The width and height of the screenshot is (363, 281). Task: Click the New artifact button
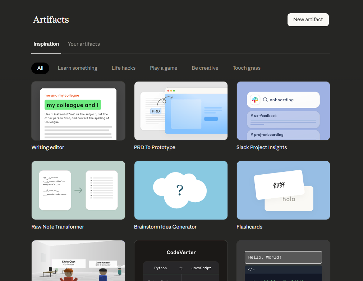(308, 20)
